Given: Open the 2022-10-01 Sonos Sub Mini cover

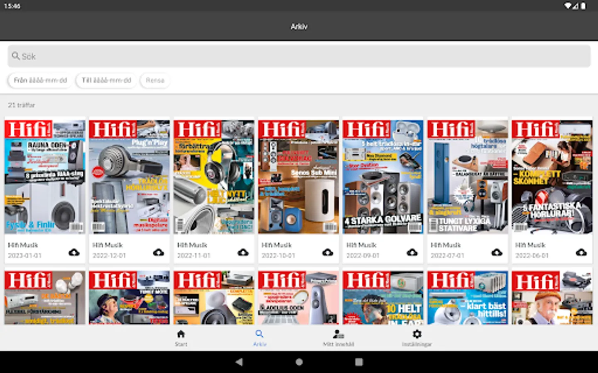Looking at the screenshot, I should pyautogui.click(x=299, y=177).
